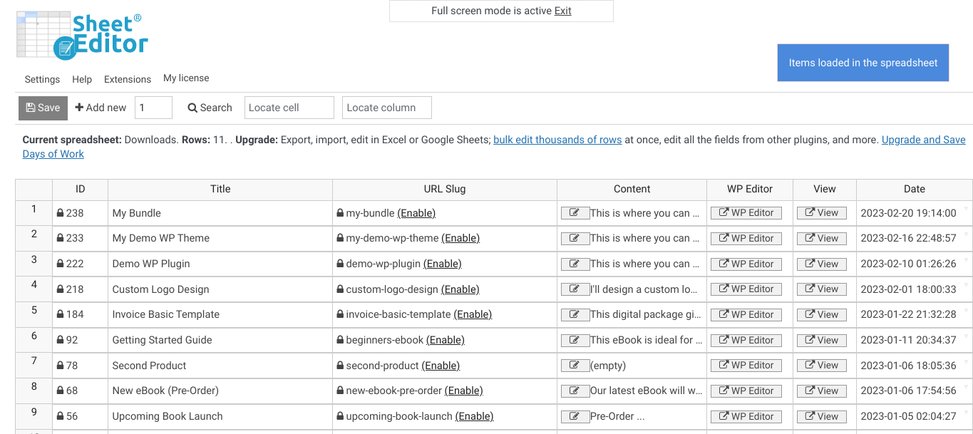Screen dimensions: 973x434
Task: Open WP Editor for New eBook (Pre-Order)
Action: (746, 391)
